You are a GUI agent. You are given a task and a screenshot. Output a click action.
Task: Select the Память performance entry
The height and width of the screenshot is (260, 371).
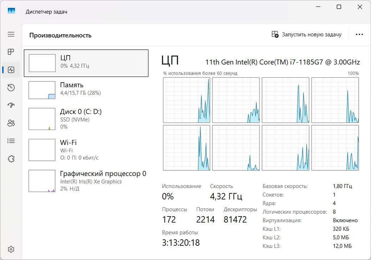pyautogui.click(x=86, y=90)
